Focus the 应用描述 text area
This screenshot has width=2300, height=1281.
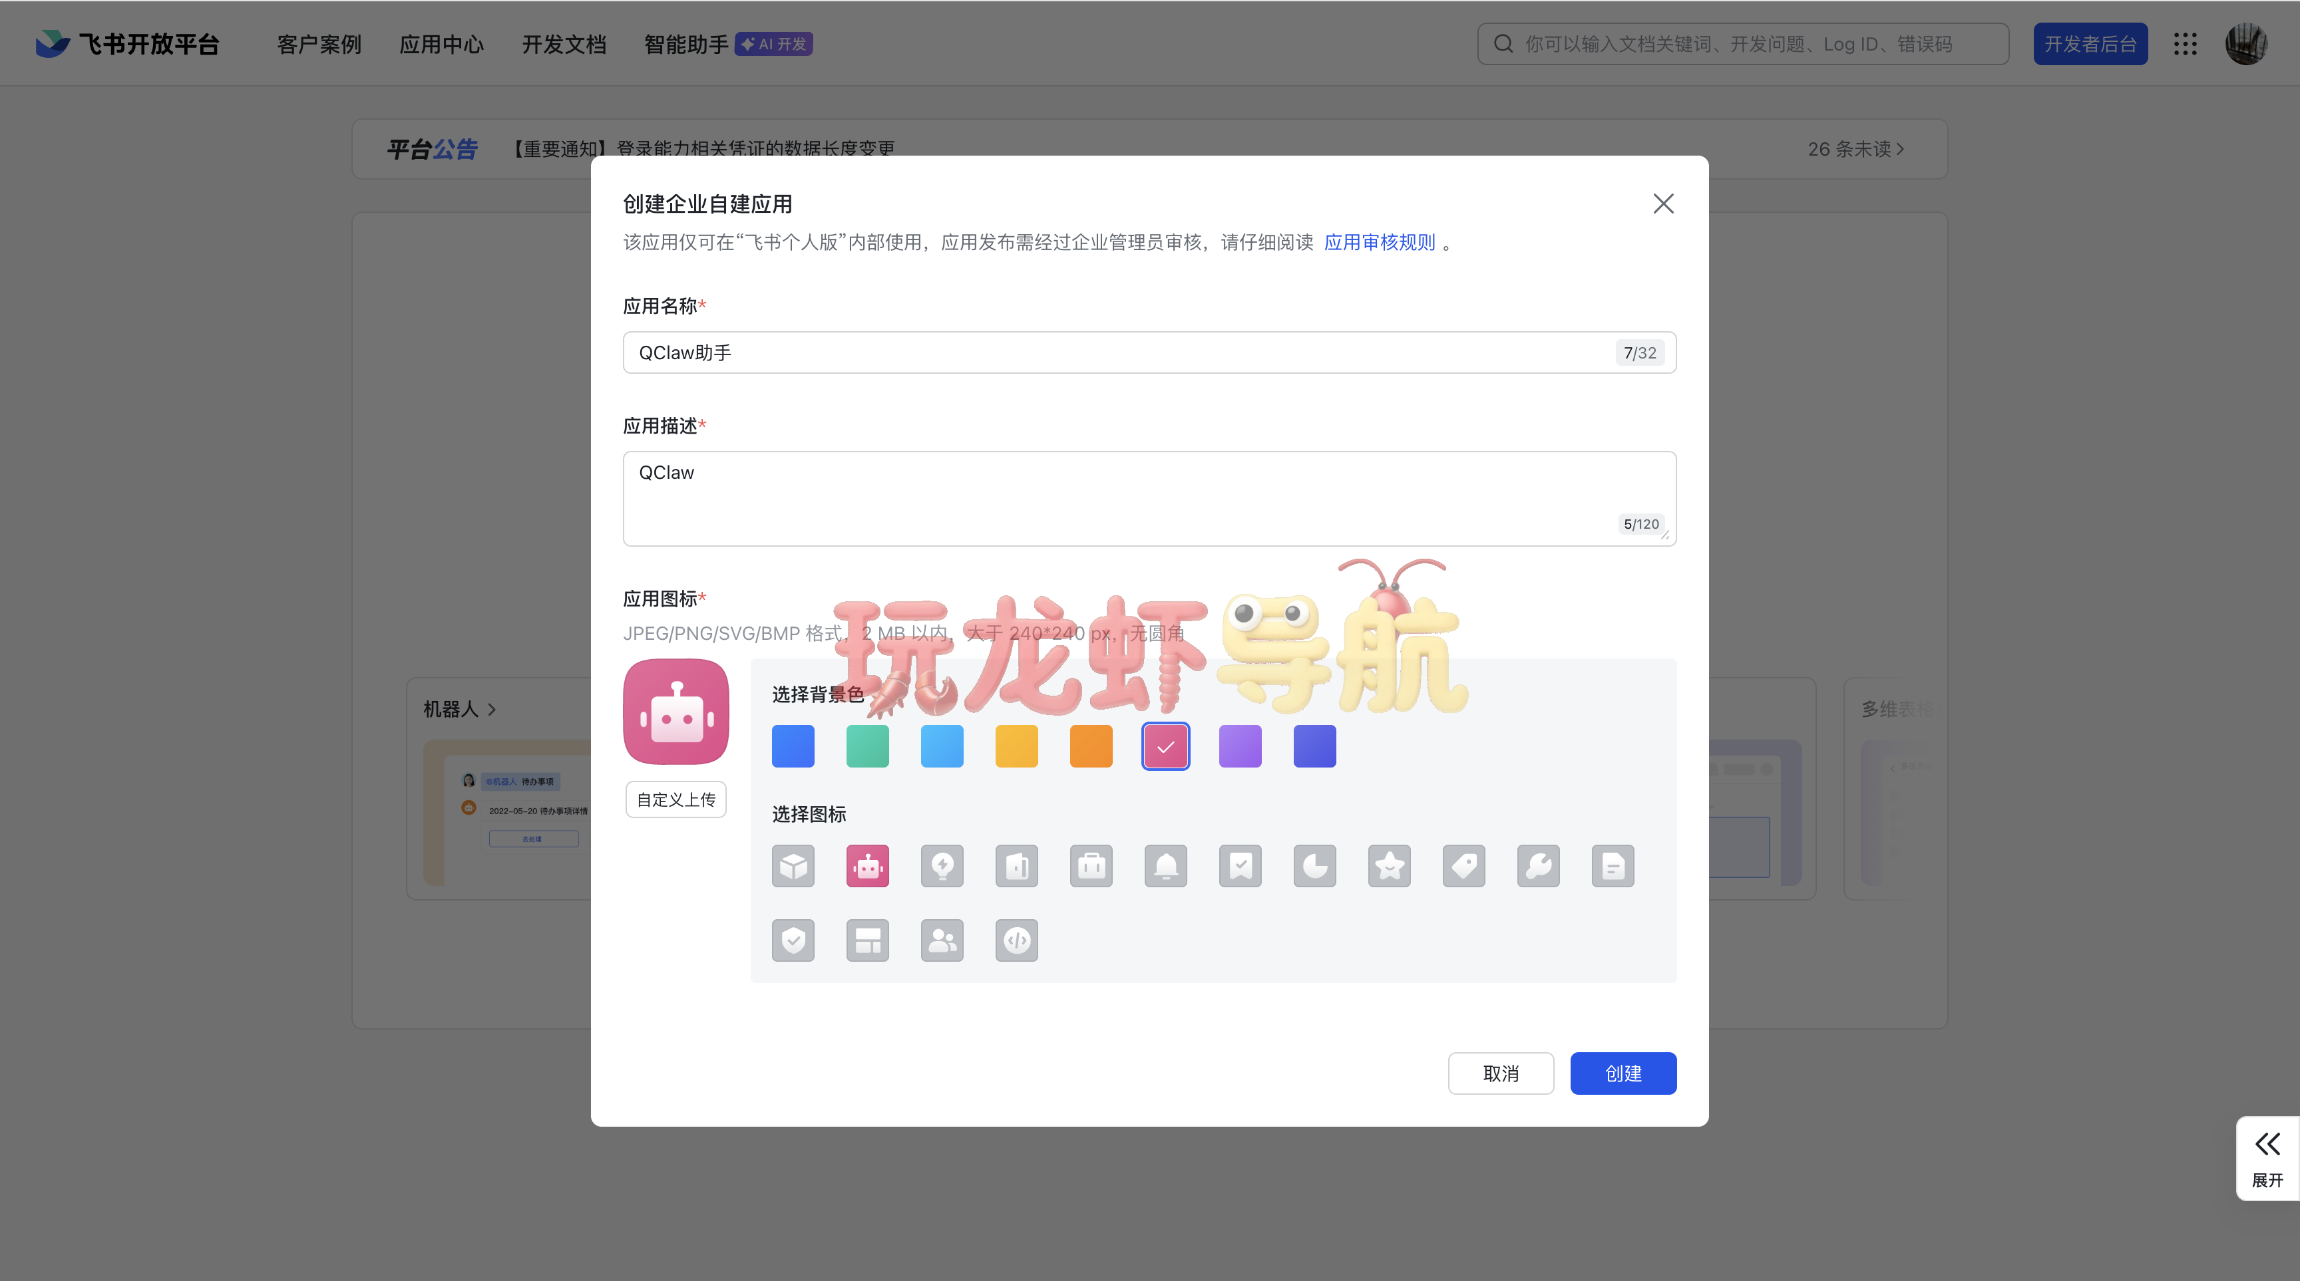[1149, 499]
